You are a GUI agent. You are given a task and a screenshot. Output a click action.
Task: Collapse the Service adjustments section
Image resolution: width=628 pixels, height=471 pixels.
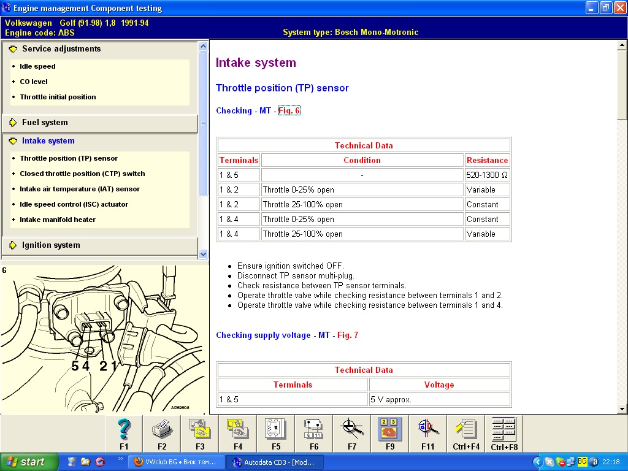click(61, 49)
